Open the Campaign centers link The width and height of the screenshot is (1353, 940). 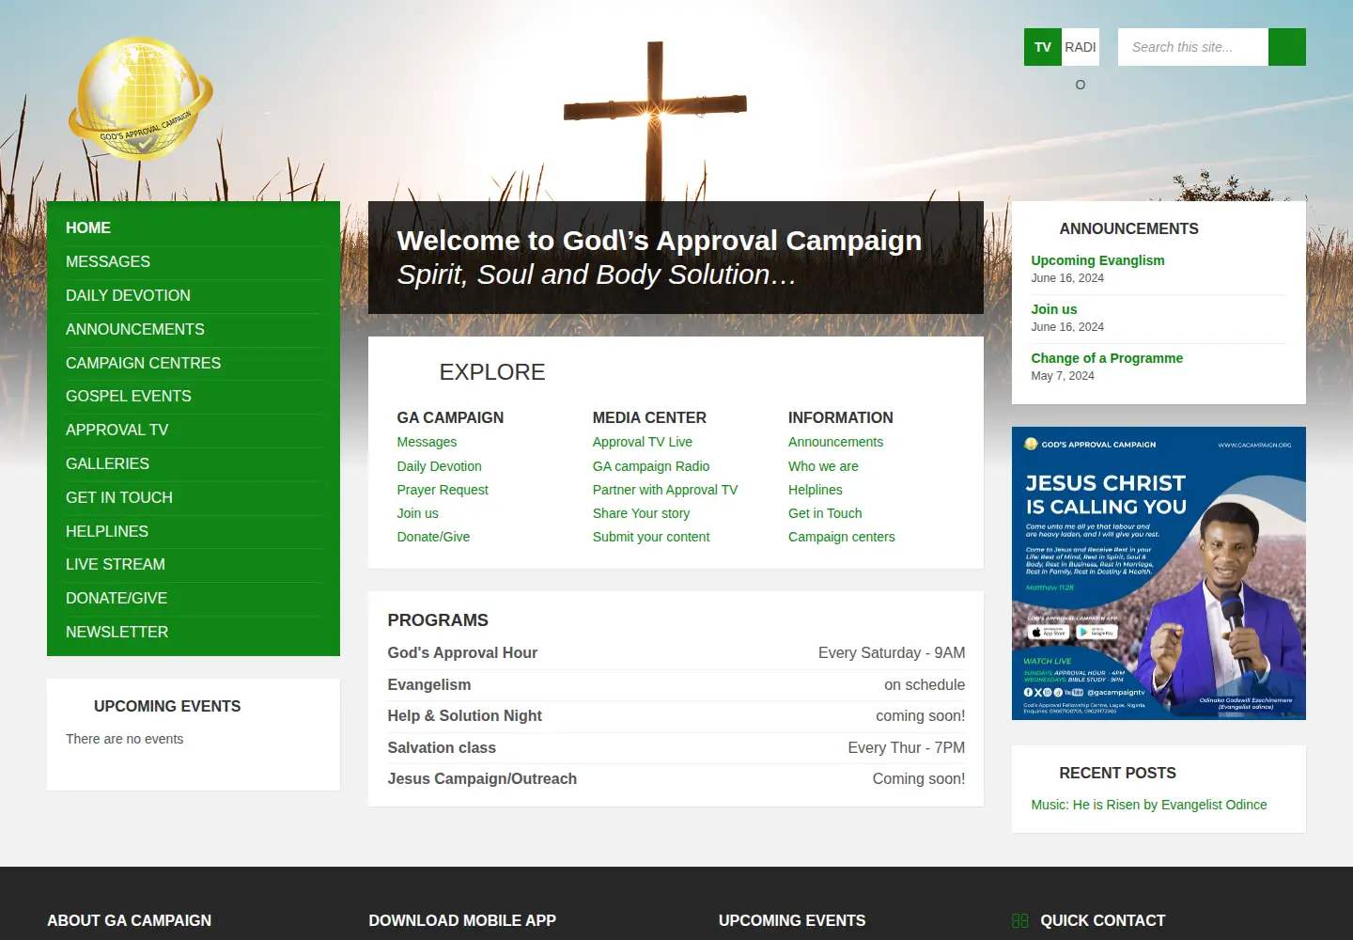[842, 537]
